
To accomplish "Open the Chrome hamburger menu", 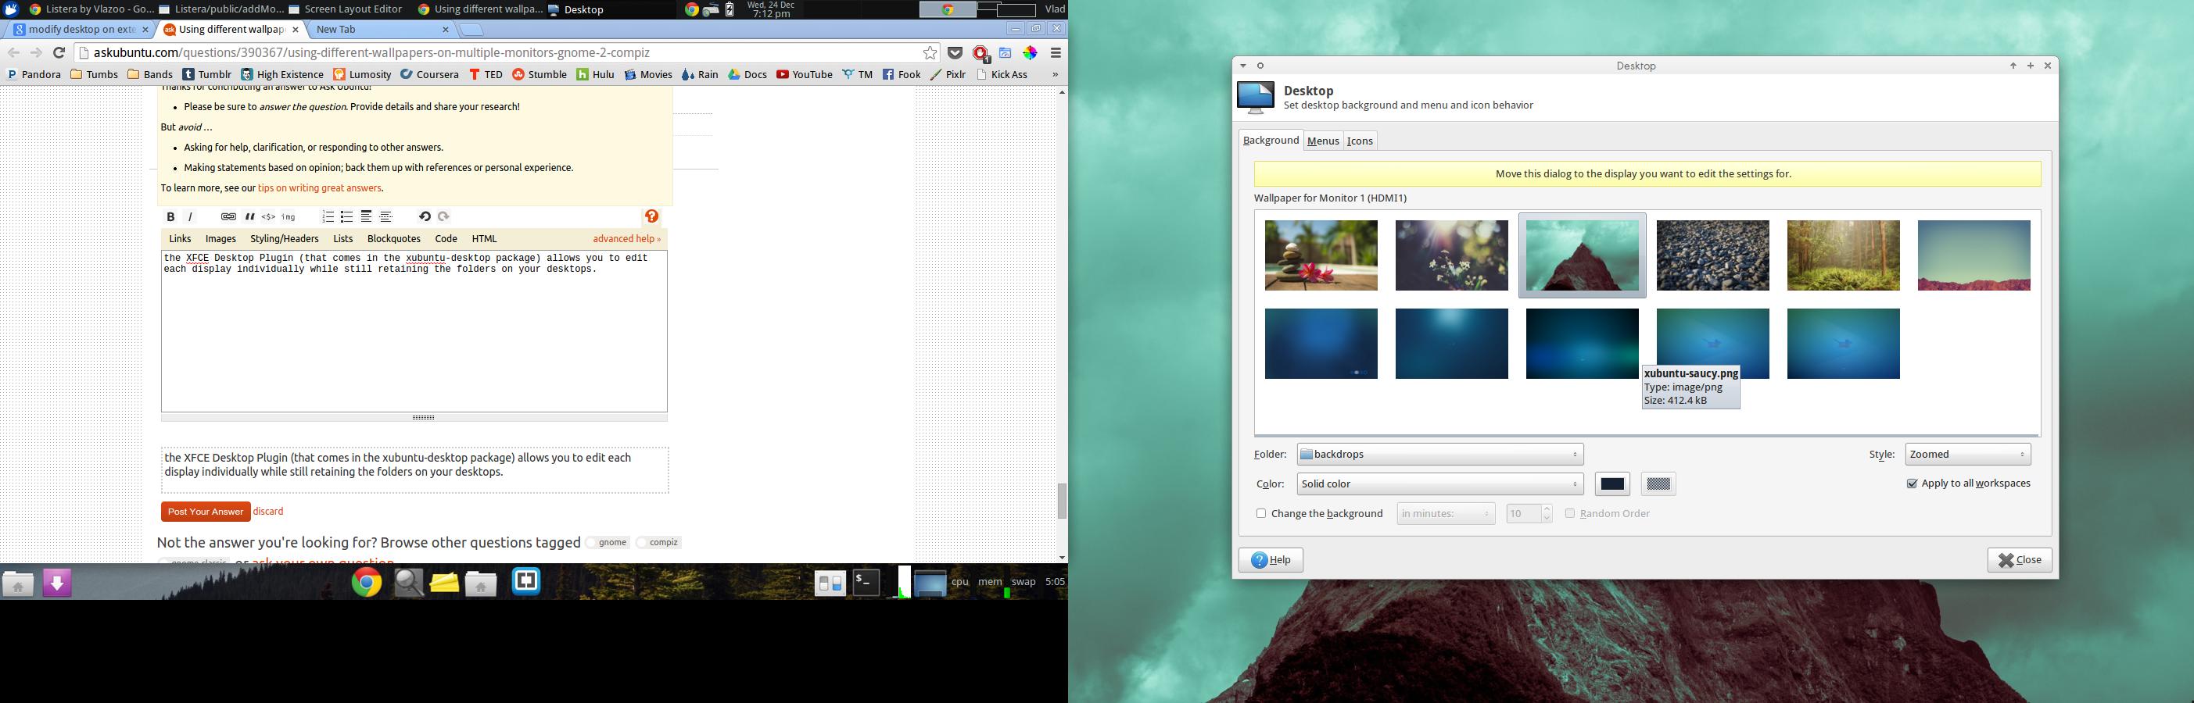I will pos(1056,53).
